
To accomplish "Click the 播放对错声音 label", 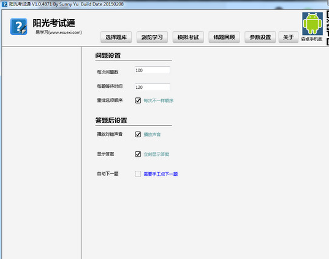I will click(x=110, y=134).
